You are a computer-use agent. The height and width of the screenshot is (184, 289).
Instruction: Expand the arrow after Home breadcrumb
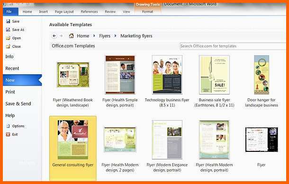click(x=94, y=36)
